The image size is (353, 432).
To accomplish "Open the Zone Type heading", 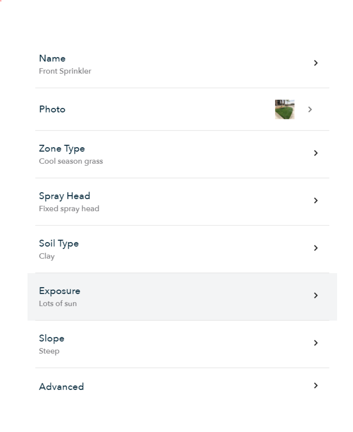I will 62,148.
